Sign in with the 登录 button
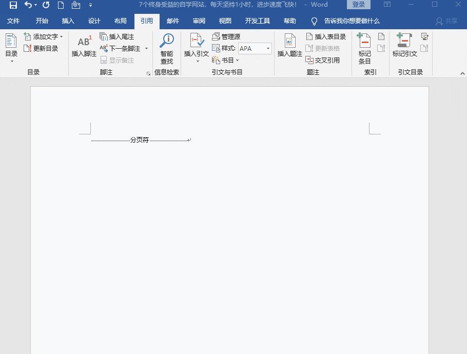Screen dimensions: 467x354 point(358,4)
